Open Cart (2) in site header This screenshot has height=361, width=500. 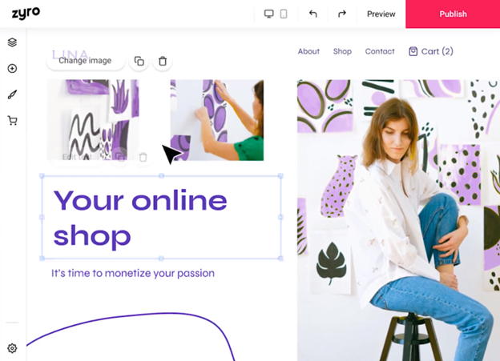pos(431,51)
